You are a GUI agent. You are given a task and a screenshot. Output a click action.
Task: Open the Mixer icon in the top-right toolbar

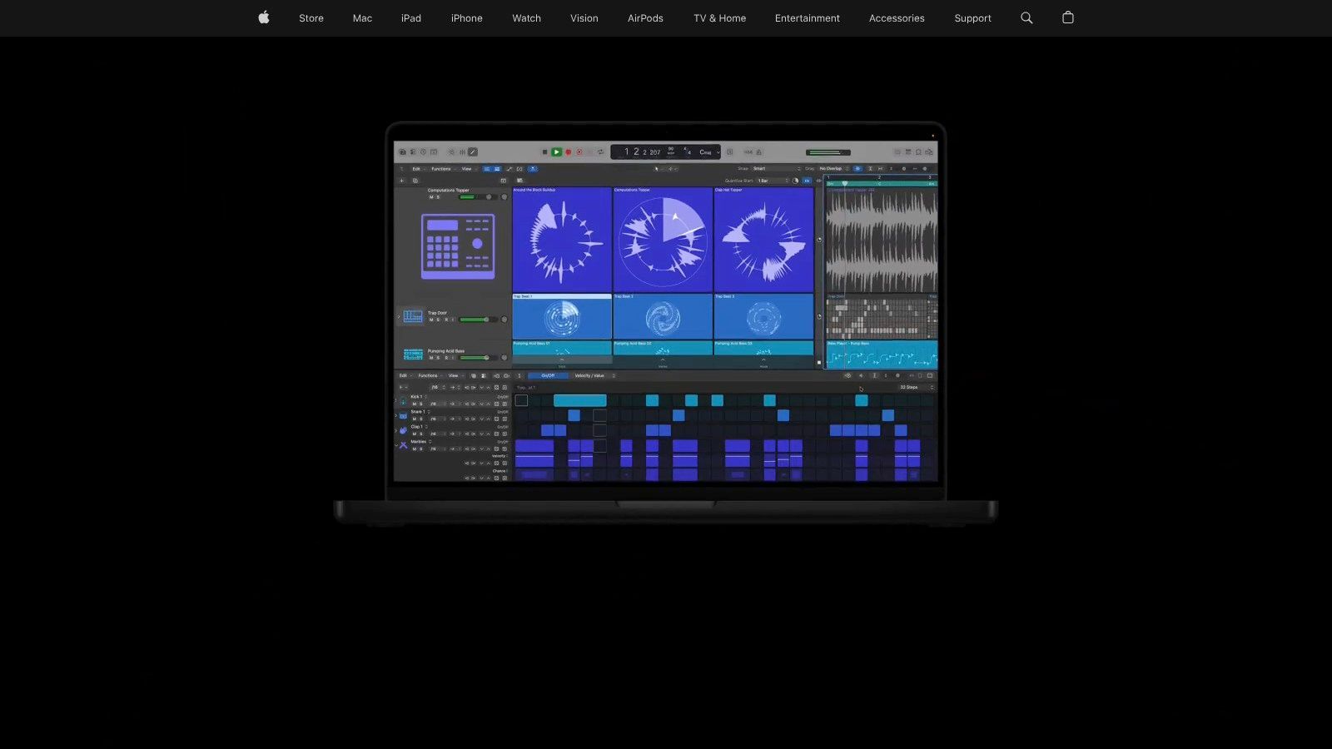coord(908,152)
